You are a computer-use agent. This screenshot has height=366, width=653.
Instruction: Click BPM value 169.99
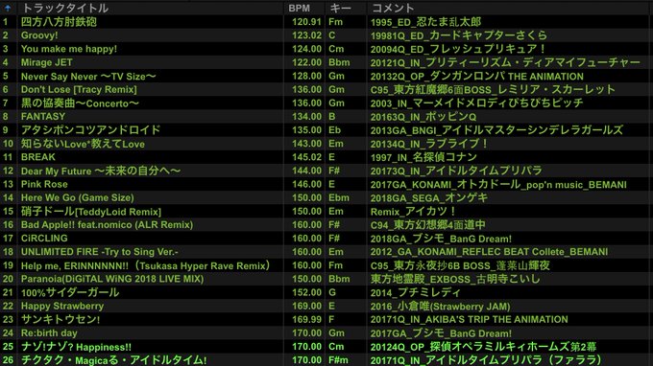coord(306,319)
